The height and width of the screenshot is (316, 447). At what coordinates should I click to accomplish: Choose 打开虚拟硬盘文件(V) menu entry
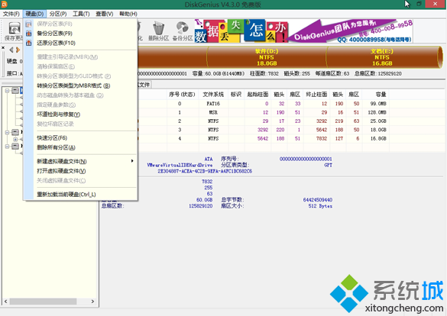click(80, 171)
